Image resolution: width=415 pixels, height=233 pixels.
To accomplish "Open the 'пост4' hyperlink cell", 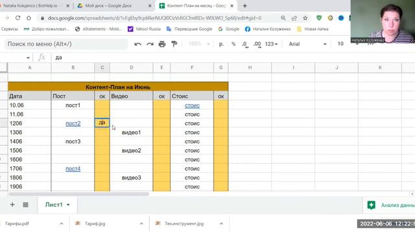I will (73, 168).
